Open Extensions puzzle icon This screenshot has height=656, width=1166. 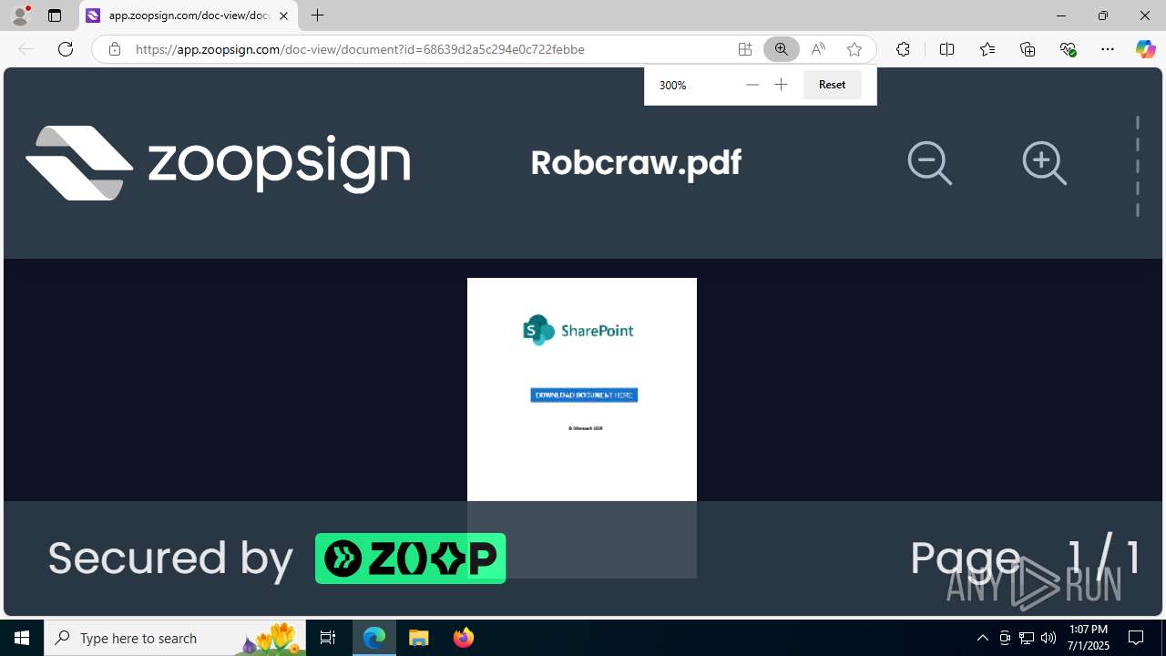pos(903,49)
